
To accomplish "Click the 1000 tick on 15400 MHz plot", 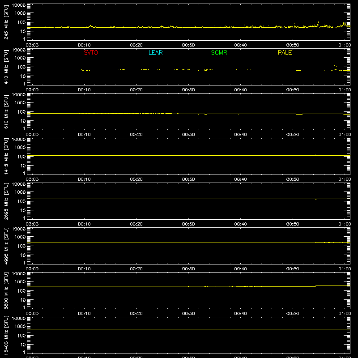I will click(x=20, y=326).
